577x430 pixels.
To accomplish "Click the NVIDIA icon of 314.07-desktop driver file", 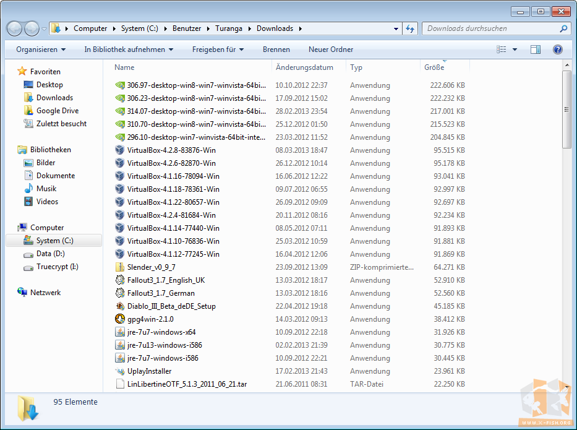I will pyautogui.click(x=120, y=111).
